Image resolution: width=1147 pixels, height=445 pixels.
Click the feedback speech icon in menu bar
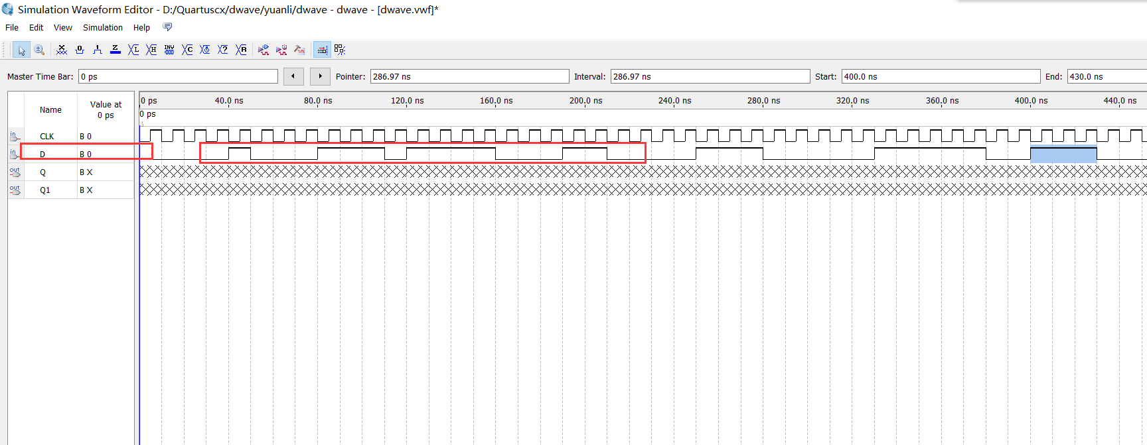(x=167, y=27)
